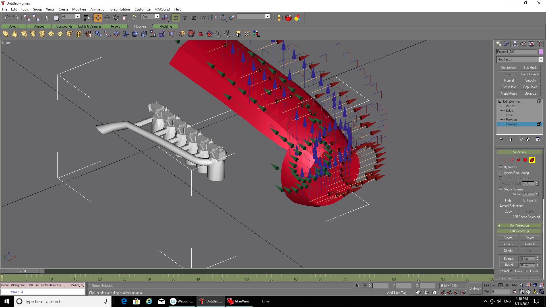Select the Rotate tool icon
The width and height of the screenshot is (546, 307).
point(116,18)
